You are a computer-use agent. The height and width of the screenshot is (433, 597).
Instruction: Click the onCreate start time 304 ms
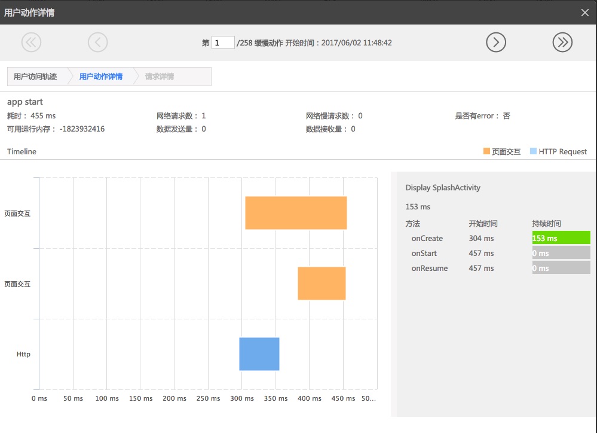[x=481, y=238]
